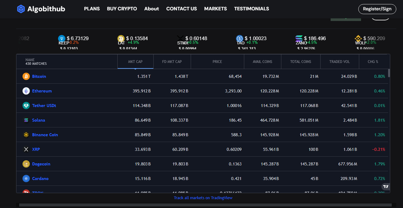Click Ethereum available coins 120.228 M
Viewport: 403px width, 208px height.
269,91
